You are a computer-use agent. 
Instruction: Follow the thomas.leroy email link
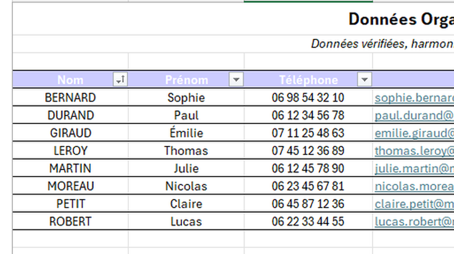415,150
